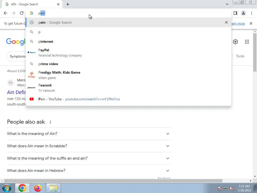The height and width of the screenshot is (193, 257).
Task: Click the Google logo
Action: click(x=16, y=42)
